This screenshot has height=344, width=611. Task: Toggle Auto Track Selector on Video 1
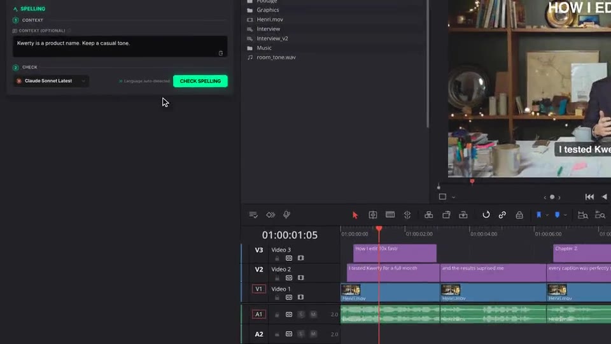289,297
